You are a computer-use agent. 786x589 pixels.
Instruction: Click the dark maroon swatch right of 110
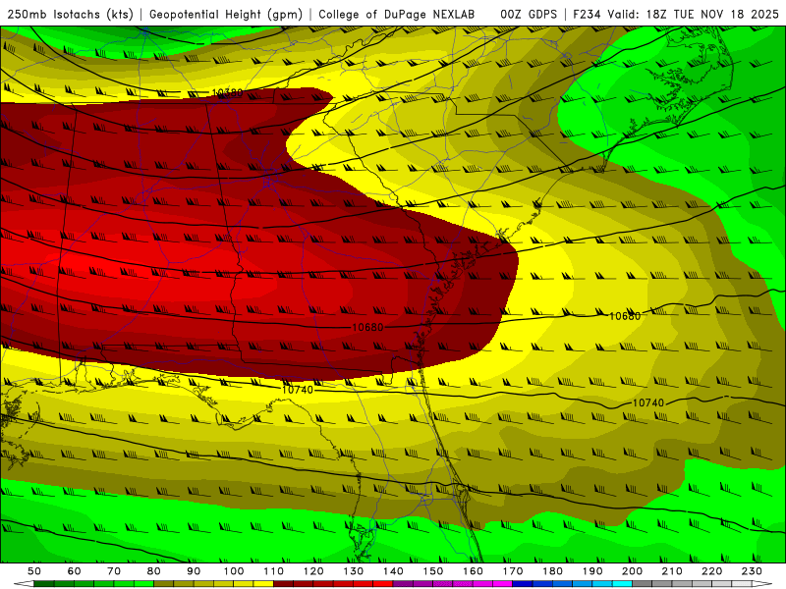pyautogui.click(x=284, y=584)
